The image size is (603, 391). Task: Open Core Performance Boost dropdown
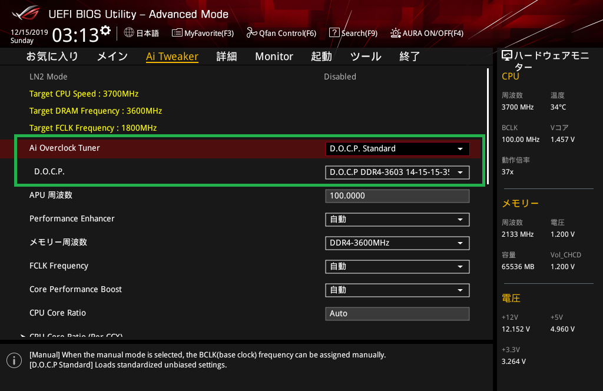[x=397, y=290]
